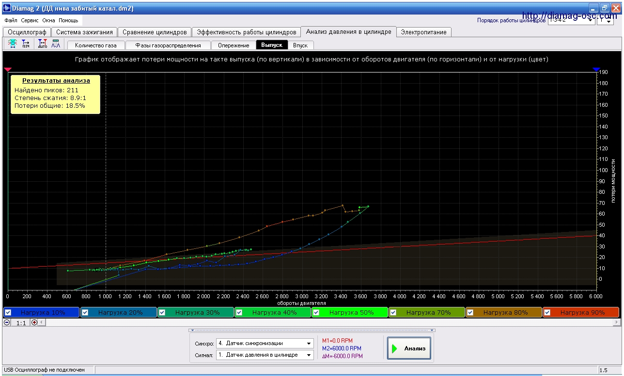Toggle Нагрузка 30% checkbox
The image size is (624, 376).
tap(162, 312)
